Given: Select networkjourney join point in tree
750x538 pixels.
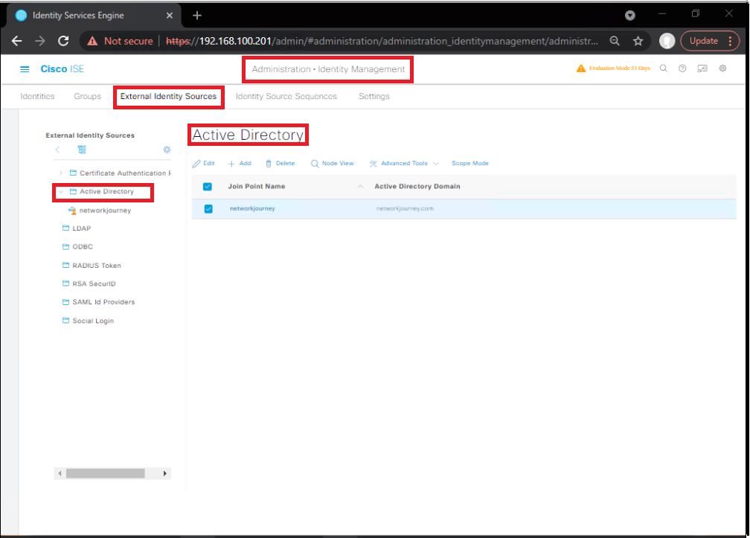Looking at the screenshot, I should tap(105, 211).
